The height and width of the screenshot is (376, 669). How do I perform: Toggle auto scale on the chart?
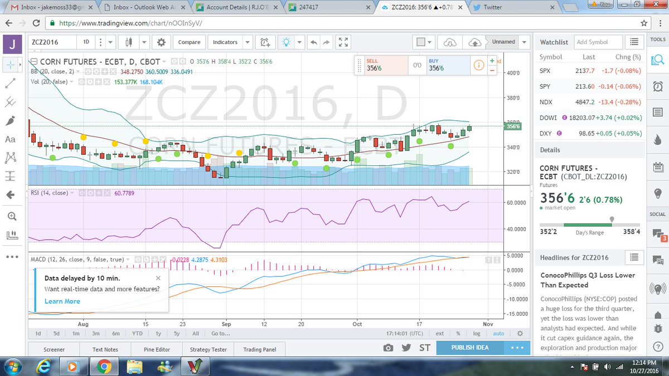[x=498, y=334]
